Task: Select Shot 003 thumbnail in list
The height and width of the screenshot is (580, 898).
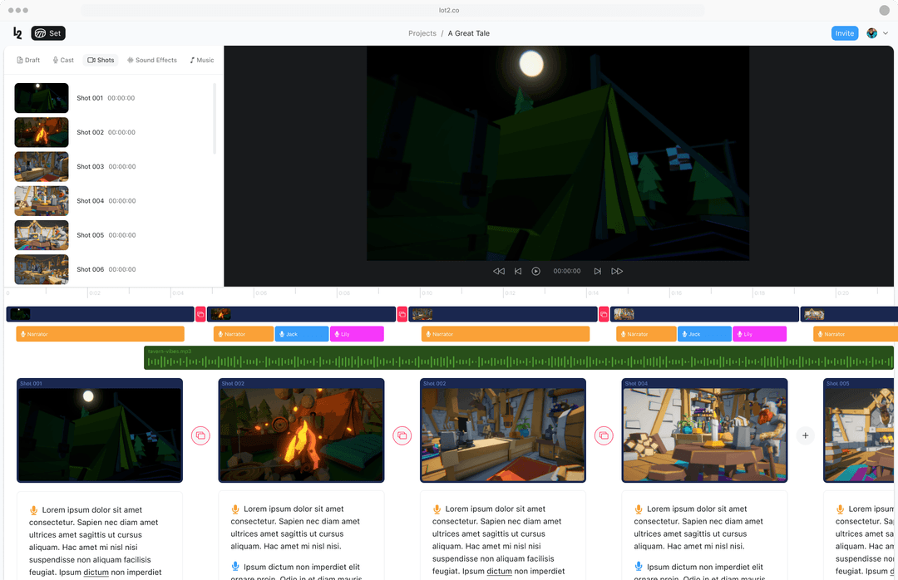Action: pos(42,167)
